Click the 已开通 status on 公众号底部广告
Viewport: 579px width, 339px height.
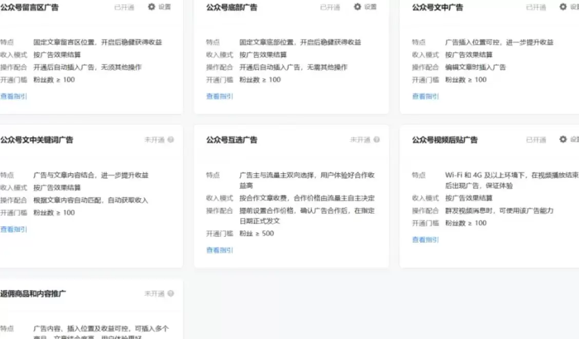point(330,7)
